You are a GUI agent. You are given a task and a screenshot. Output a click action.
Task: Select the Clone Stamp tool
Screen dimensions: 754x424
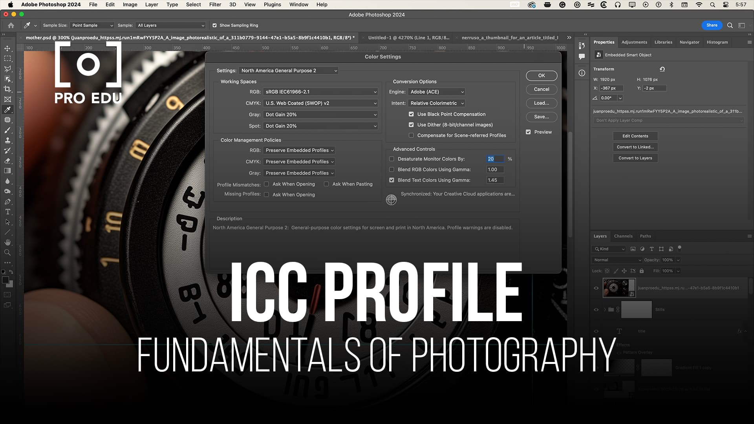(x=7, y=140)
